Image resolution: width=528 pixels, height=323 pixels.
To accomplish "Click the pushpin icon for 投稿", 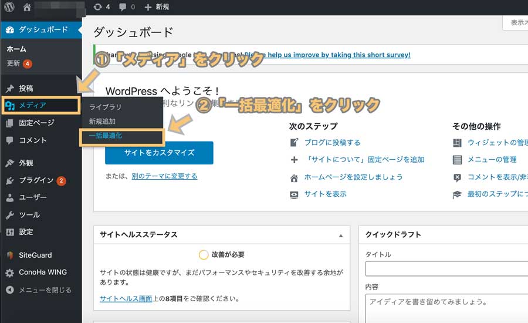I will click(x=10, y=88).
